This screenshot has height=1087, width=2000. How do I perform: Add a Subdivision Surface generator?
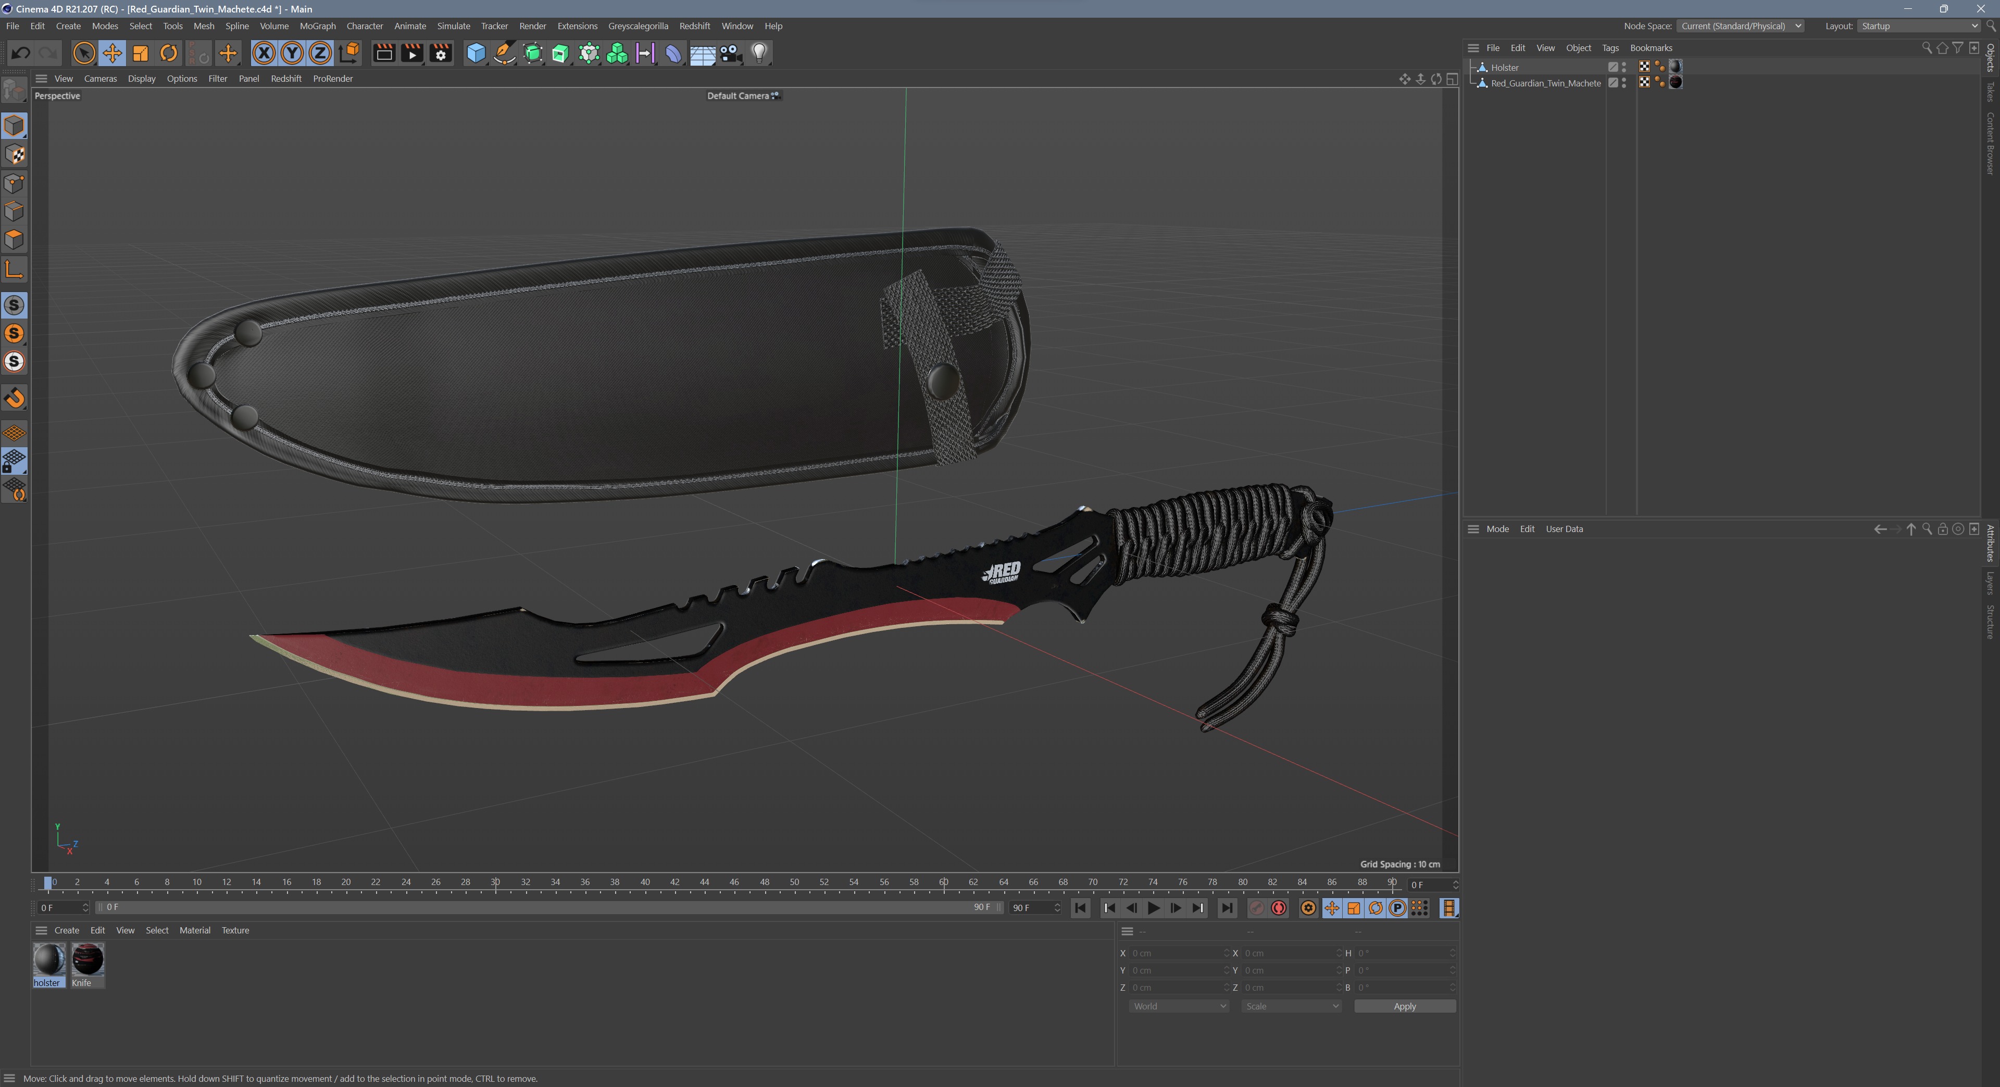pos(533,53)
